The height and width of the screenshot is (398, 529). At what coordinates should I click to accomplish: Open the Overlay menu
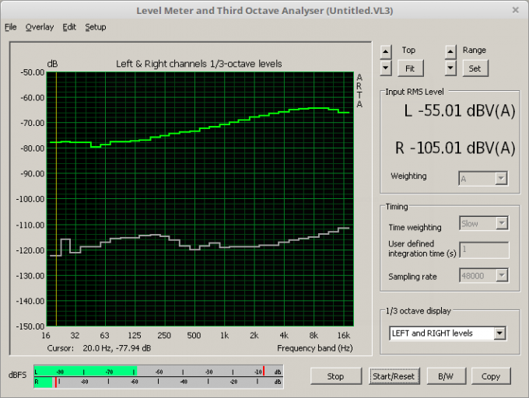coord(39,27)
